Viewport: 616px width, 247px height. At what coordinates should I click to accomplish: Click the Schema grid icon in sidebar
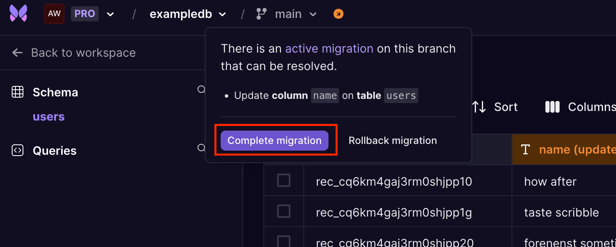click(x=18, y=92)
